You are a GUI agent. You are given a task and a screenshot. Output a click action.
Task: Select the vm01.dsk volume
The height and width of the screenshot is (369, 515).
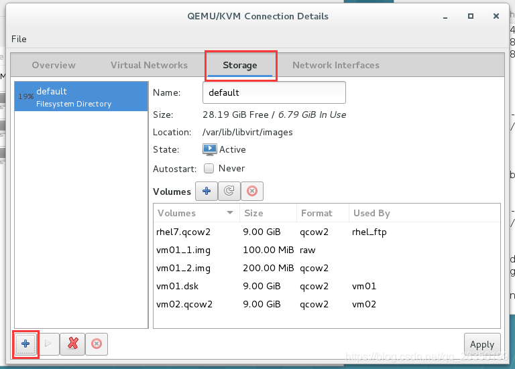tap(327, 286)
